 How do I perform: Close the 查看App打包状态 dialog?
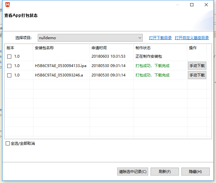pos(206,5)
